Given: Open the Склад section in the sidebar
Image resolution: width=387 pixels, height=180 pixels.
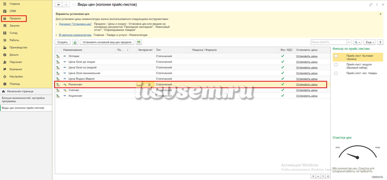Looking at the screenshot, I should click(13, 33).
